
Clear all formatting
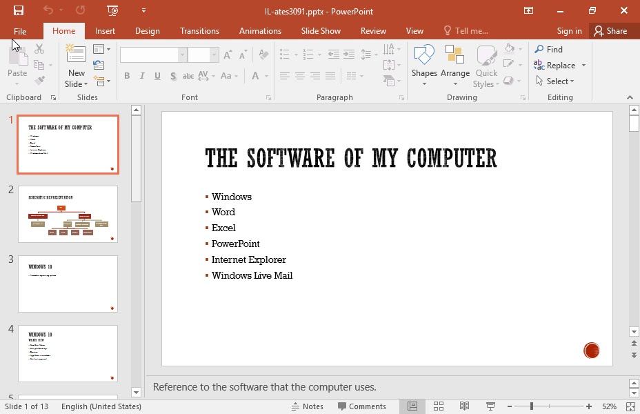(263, 55)
